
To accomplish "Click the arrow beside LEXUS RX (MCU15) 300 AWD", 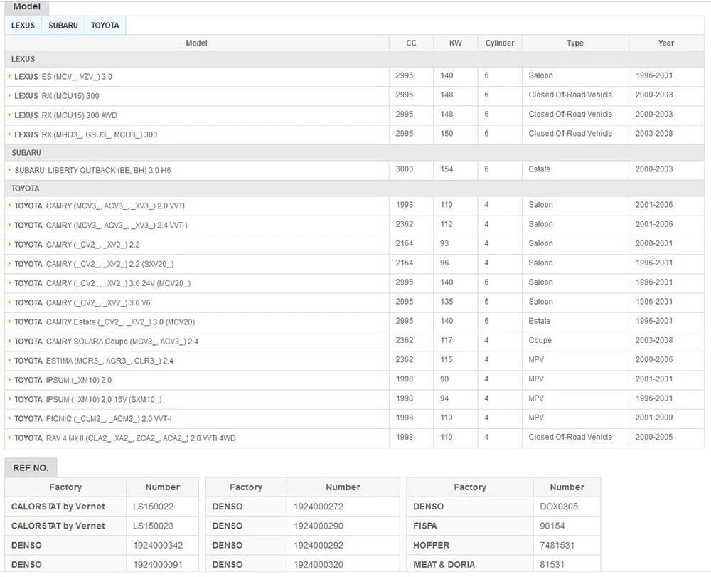I will (x=9, y=115).
